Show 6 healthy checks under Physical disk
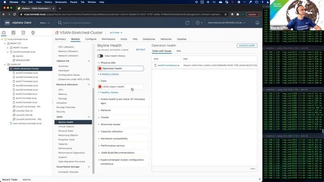Screen dimensions: 324x182 coord(108,74)
